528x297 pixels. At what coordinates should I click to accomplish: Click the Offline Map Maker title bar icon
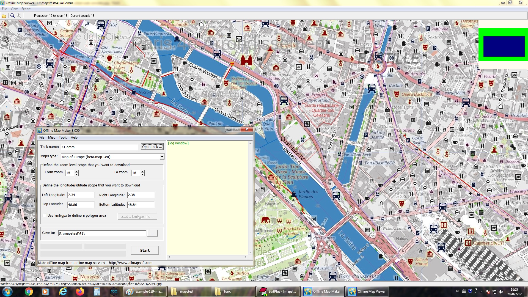point(40,131)
